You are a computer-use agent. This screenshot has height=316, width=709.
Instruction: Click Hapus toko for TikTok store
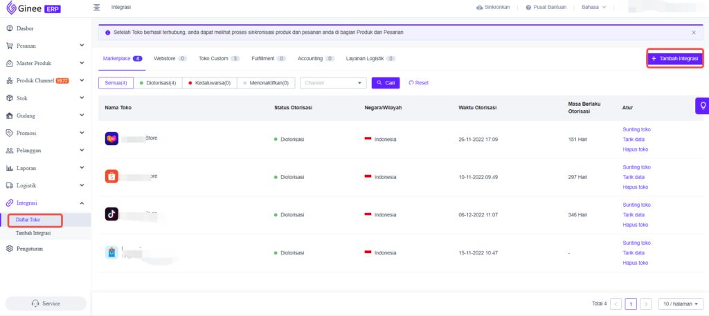[636, 225]
